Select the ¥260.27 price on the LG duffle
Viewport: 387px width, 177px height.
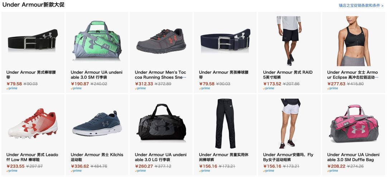tap(144, 166)
